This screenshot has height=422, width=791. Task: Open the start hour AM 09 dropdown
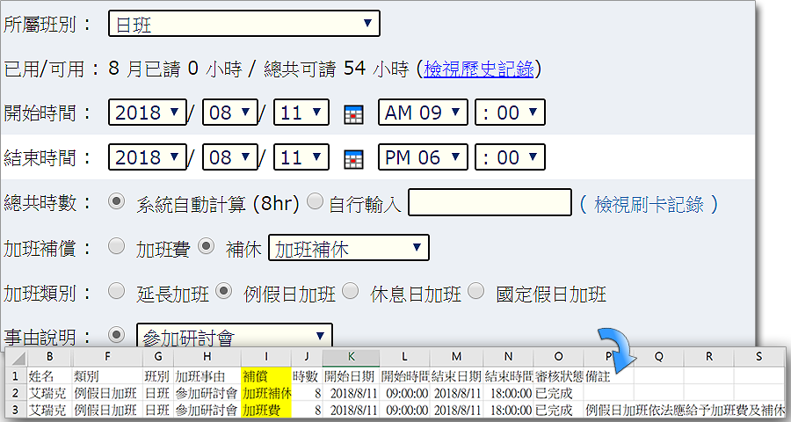pos(423,112)
